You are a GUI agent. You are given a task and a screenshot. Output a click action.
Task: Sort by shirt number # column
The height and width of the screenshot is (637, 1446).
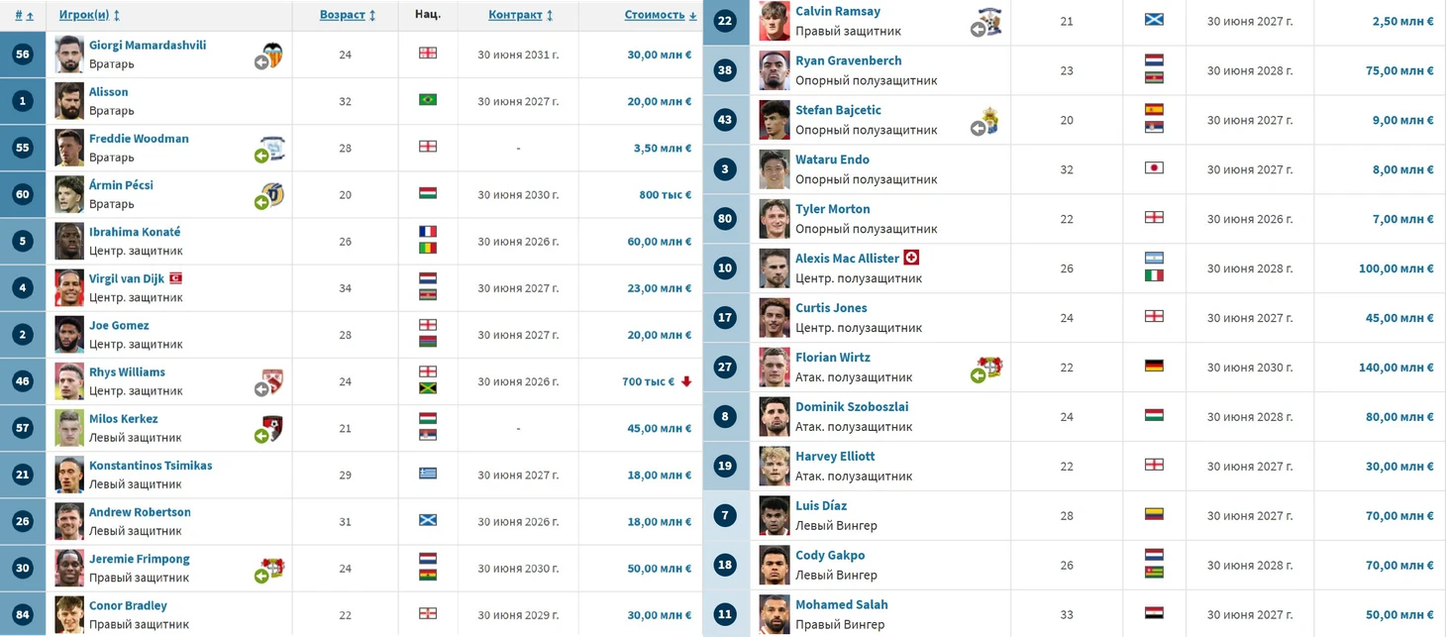point(24,15)
